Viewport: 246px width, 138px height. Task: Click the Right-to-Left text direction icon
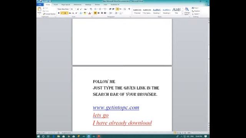coord(120,9)
